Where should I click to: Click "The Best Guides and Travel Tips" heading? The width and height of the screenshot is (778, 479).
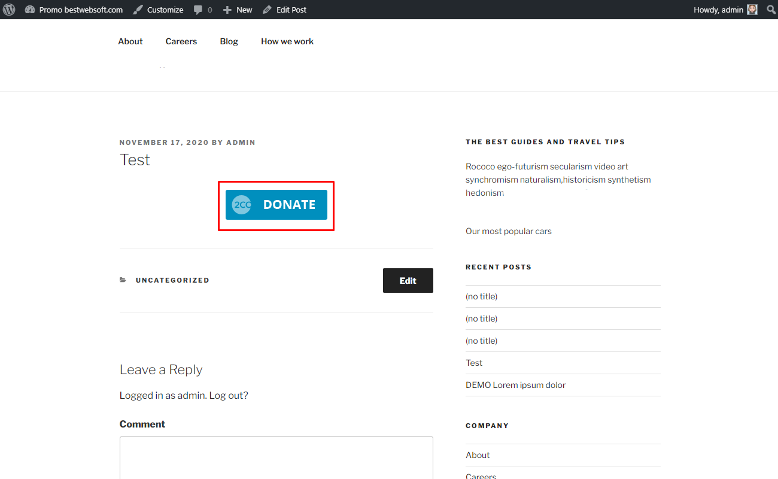click(x=545, y=143)
